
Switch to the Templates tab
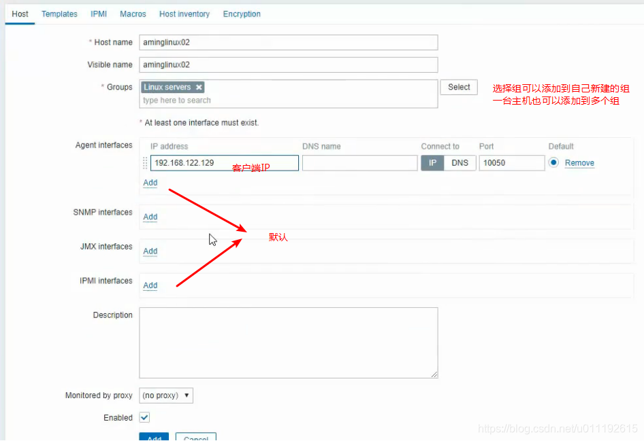tap(59, 14)
